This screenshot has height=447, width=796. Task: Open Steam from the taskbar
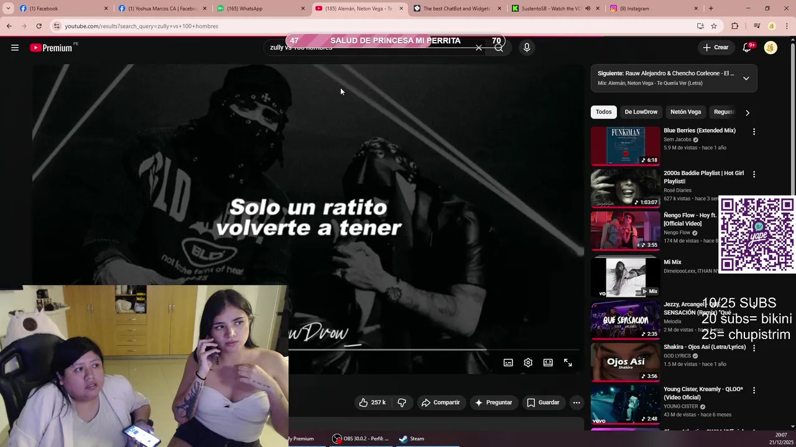coord(412,438)
